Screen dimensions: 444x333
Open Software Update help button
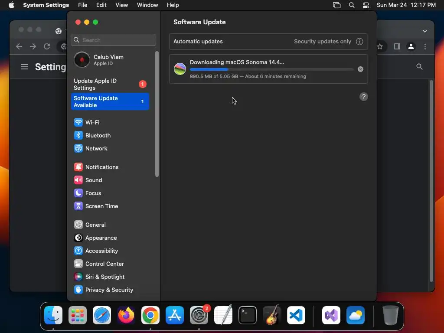364,97
